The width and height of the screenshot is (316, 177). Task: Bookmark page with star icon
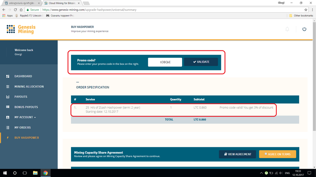(306, 10)
